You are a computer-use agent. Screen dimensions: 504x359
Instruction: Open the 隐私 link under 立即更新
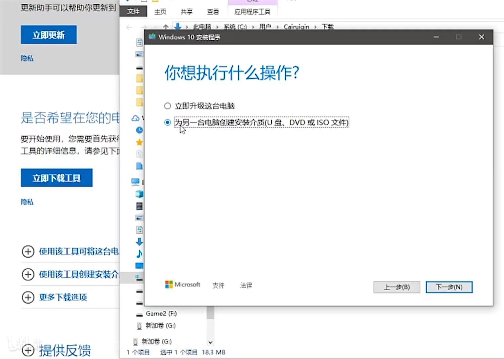click(27, 58)
